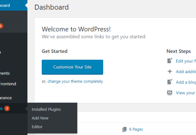Click the 'Add a blog' next step link
Viewport: 196px width, 135px height.
tap(186, 82)
